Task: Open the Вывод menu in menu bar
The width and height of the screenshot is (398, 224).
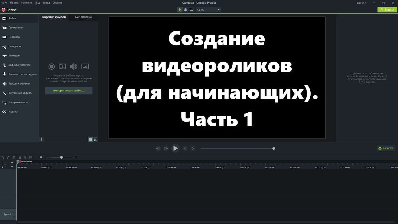Action: click(46, 3)
